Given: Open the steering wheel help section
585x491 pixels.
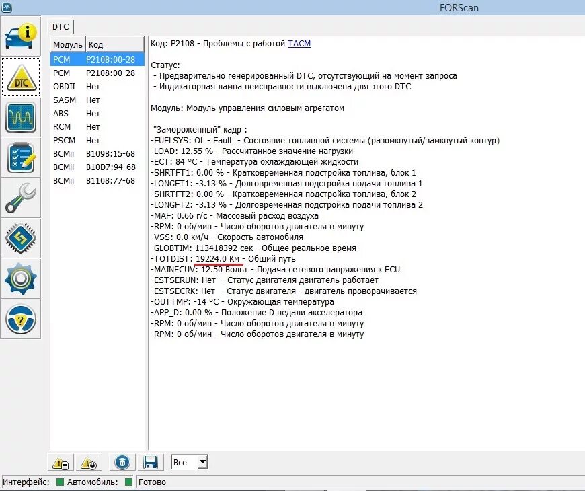Looking at the screenshot, I should pyautogui.click(x=21, y=319).
